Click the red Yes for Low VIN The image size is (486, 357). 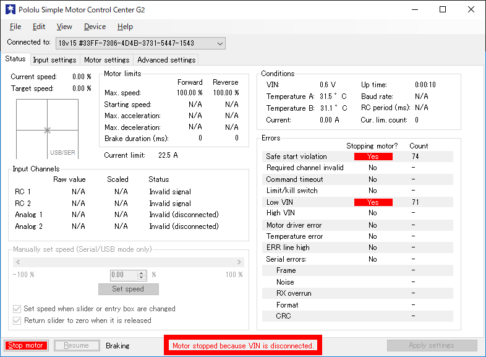(x=373, y=202)
